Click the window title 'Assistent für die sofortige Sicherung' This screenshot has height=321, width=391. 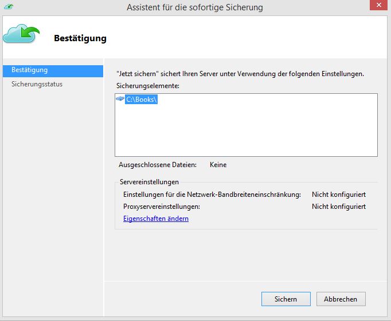click(x=195, y=7)
